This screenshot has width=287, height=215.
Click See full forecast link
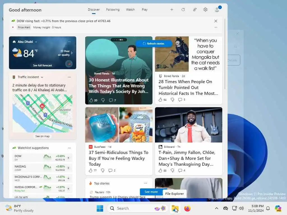(x=43, y=66)
